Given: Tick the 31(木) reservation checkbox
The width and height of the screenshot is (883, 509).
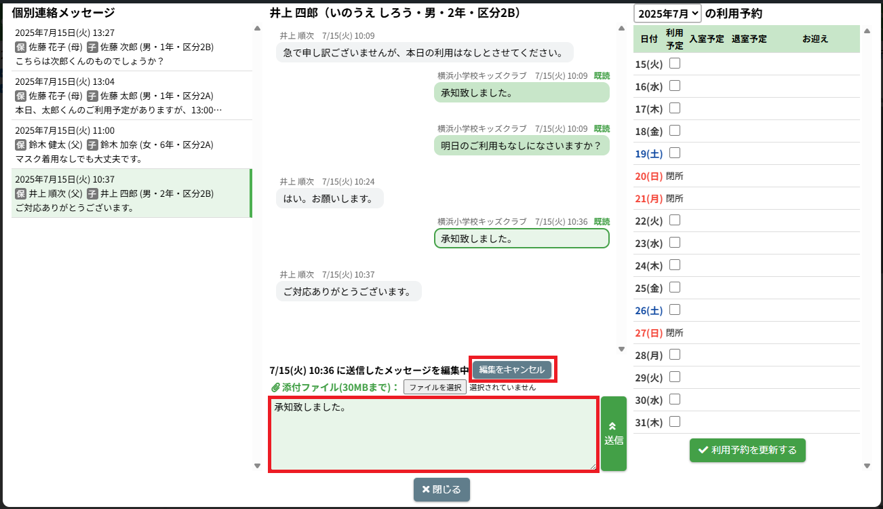Looking at the screenshot, I should pyautogui.click(x=675, y=422).
